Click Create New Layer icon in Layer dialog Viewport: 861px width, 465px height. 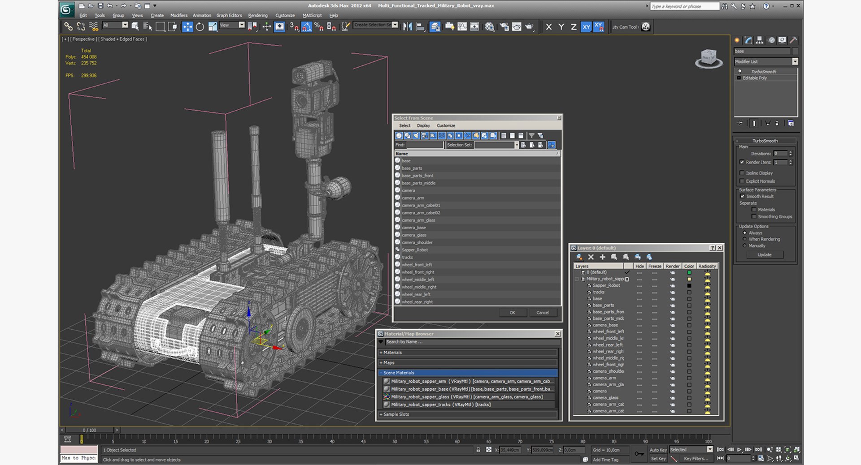tap(579, 257)
